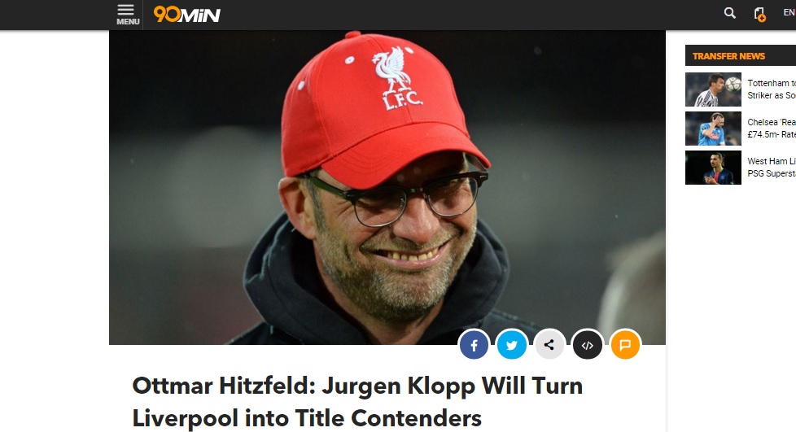Image resolution: width=796 pixels, height=432 pixels.
Task: Share article on Twitter
Action: (x=512, y=345)
